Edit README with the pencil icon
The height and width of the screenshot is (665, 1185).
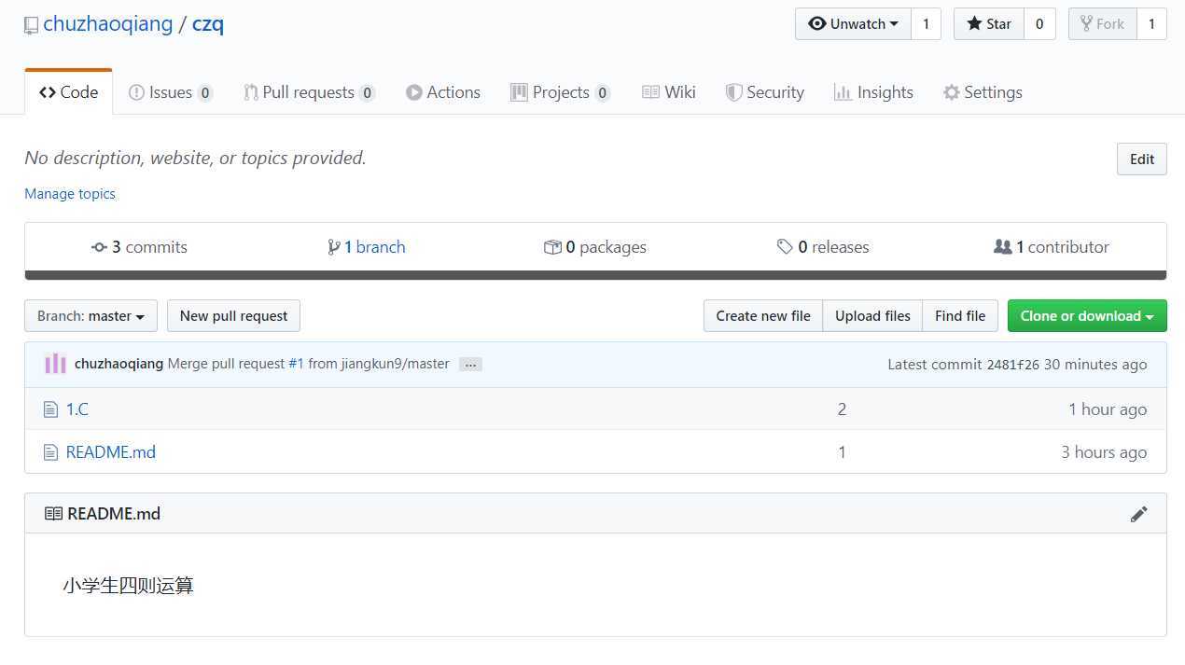tap(1138, 514)
